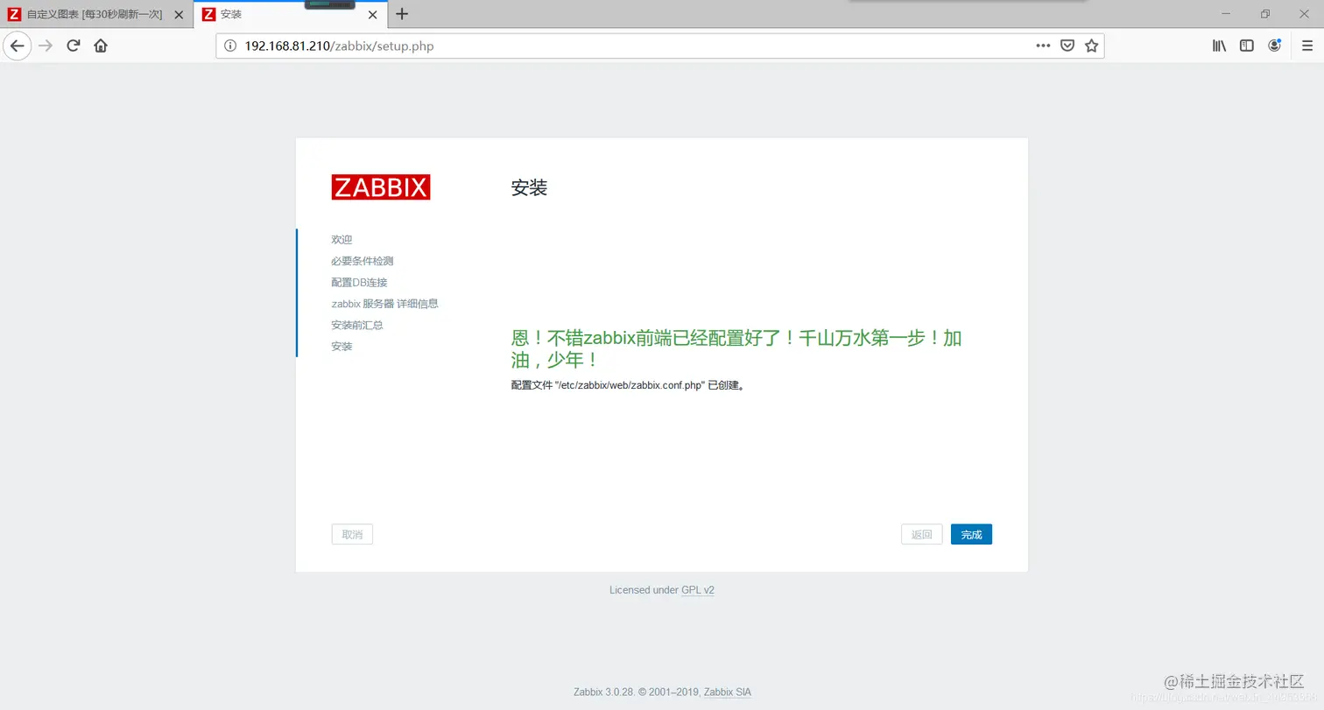Switch to the 自定义图表 tab
This screenshot has height=710, width=1324.
click(x=96, y=14)
